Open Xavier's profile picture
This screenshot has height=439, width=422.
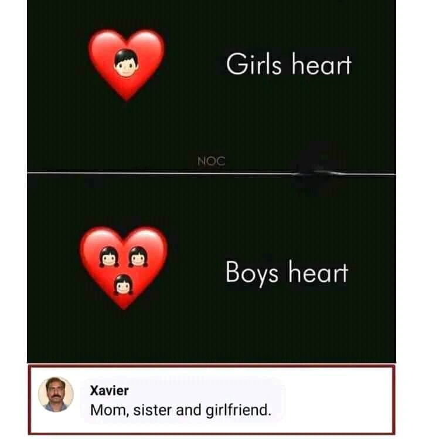[56, 394]
